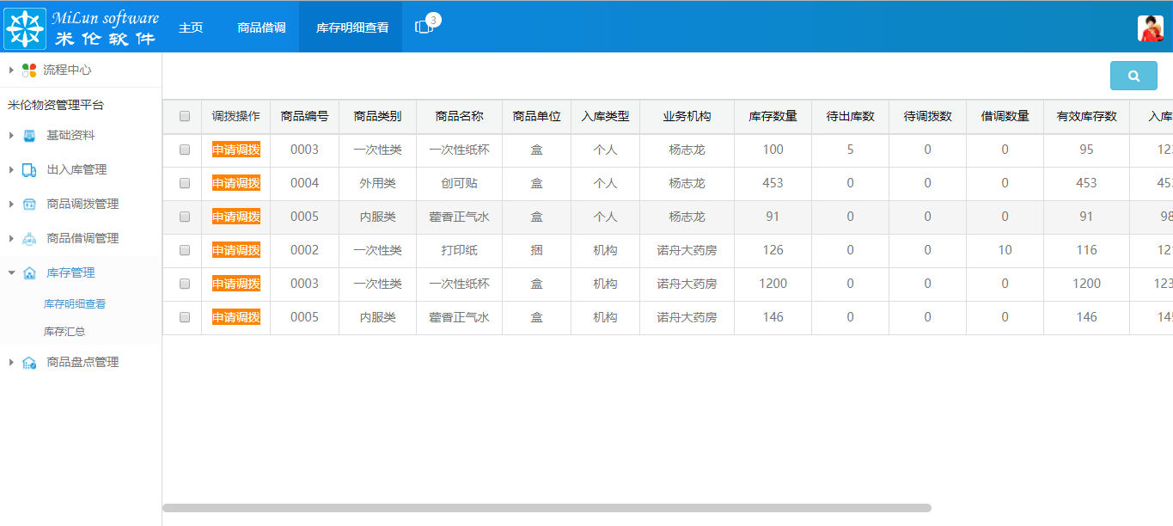The height and width of the screenshot is (526, 1173).
Task: Open the 商品借调 tab
Action: [x=260, y=27]
